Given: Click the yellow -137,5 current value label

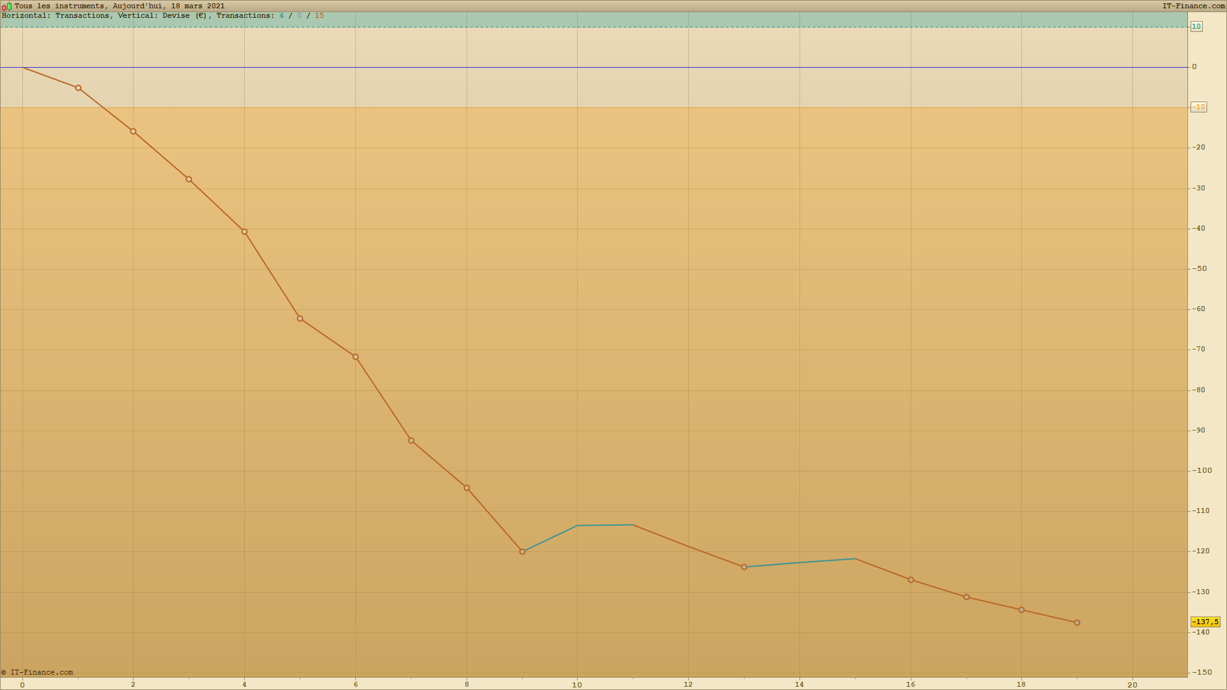Looking at the screenshot, I should (1205, 622).
